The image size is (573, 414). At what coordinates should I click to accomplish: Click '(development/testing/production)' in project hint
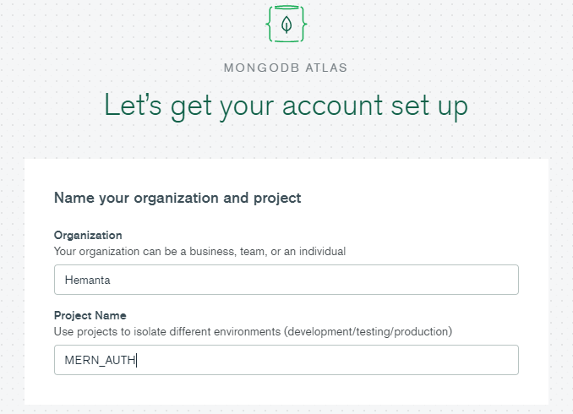point(369,332)
